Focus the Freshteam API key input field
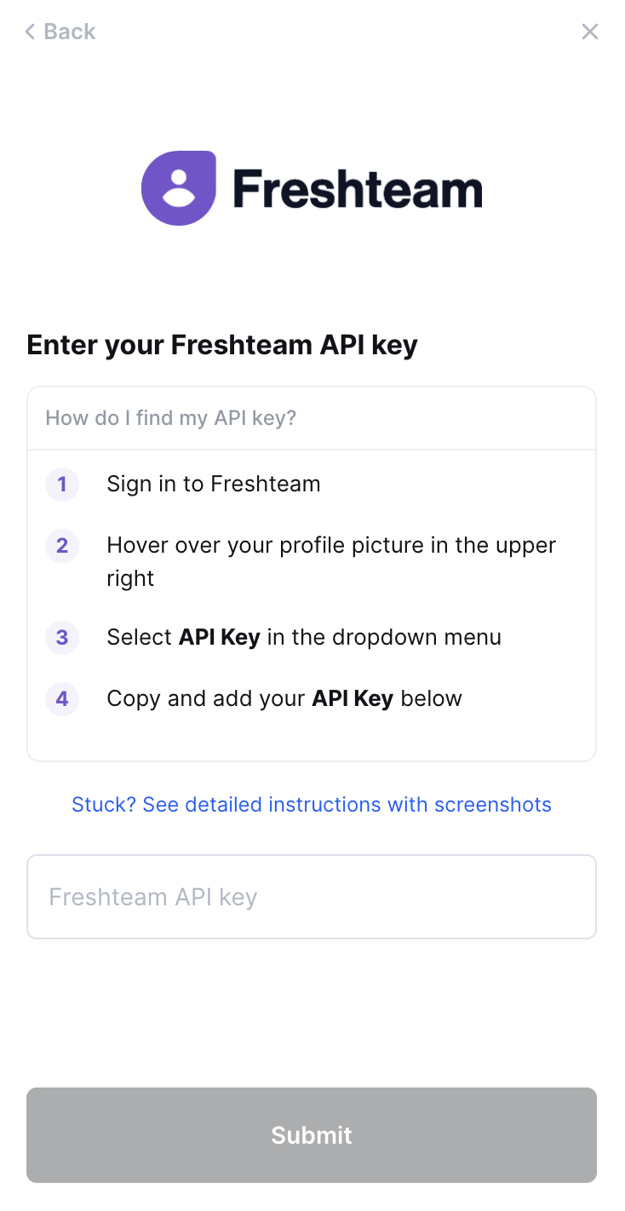Image resolution: width=625 pixels, height=1211 pixels. [x=312, y=897]
